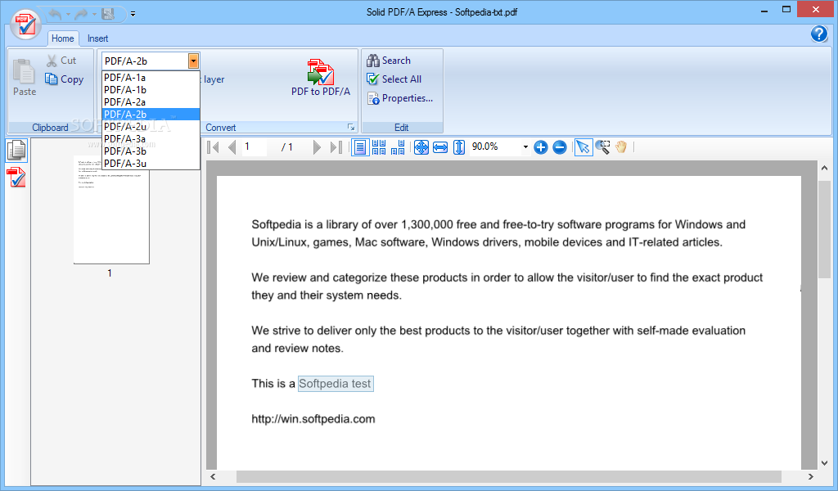
Task: Run the PDF to PDF/A conversion
Action: click(321, 78)
